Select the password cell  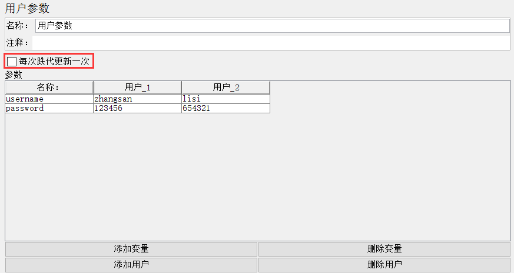49,109
